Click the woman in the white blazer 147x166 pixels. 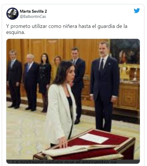point(61,104)
